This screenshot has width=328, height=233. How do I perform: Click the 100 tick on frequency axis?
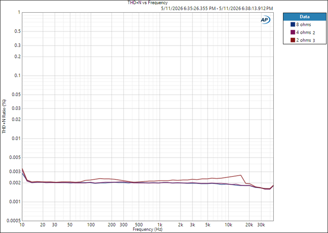(x=91, y=225)
